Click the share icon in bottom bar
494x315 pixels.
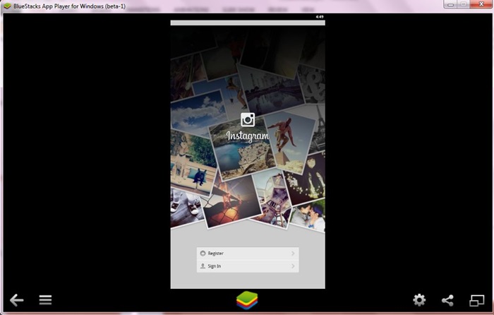(447, 300)
